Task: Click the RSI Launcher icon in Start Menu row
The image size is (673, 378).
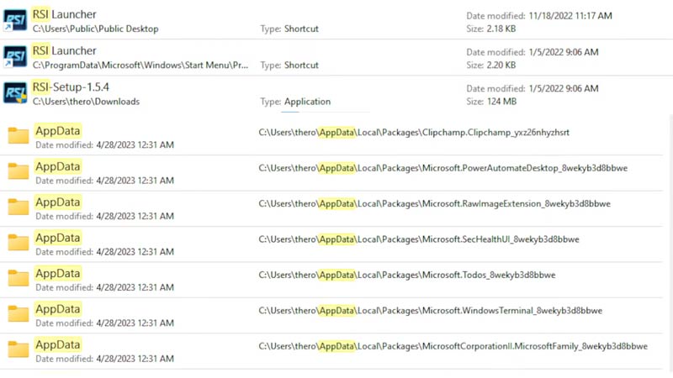Action: point(15,57)
